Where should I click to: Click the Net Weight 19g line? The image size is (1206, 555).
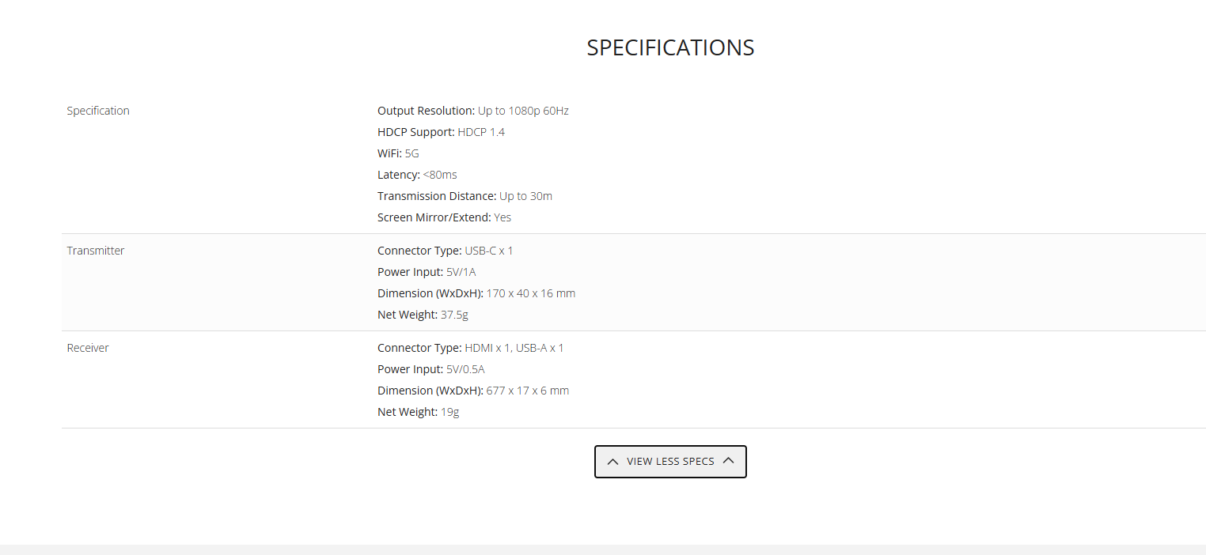pos(418,412)
